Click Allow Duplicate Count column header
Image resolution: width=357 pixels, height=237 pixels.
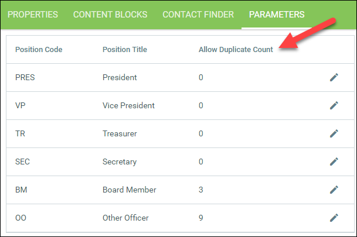pos(236,50)
